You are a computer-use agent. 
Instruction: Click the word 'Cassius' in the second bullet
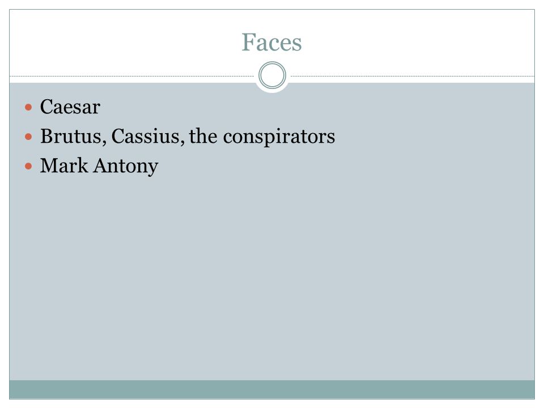click(x=146, y=137)
